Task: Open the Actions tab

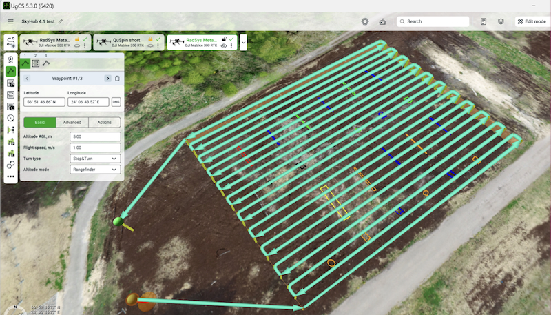Action: [104, 123]
